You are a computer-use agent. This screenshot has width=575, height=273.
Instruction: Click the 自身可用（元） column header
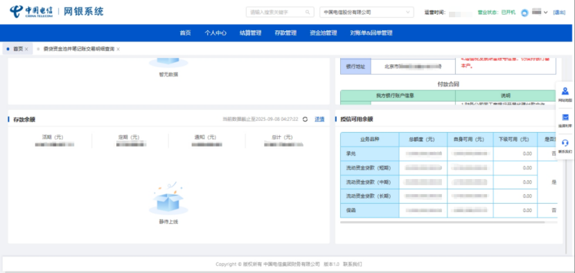(470, 140)
